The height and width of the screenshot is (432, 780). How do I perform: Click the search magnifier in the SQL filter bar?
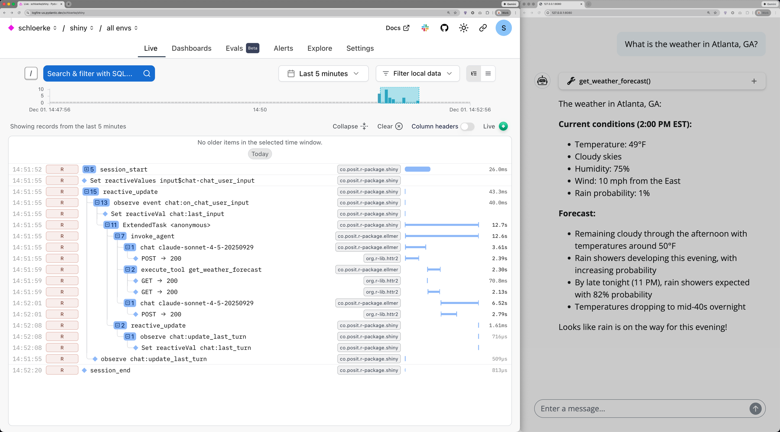(147, 73)
